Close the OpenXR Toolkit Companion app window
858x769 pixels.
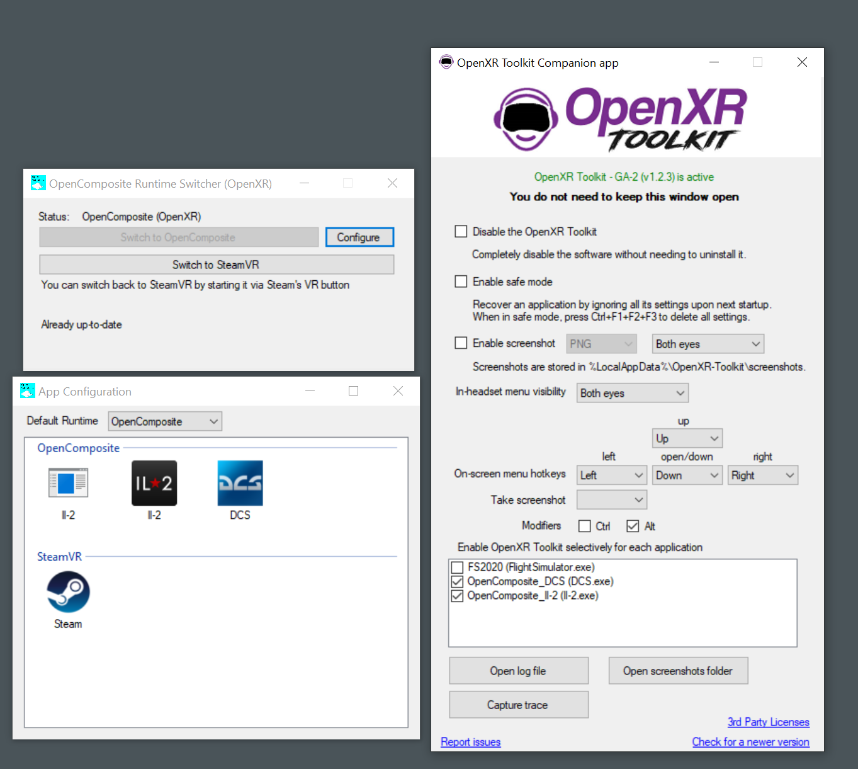pos(802,62)
